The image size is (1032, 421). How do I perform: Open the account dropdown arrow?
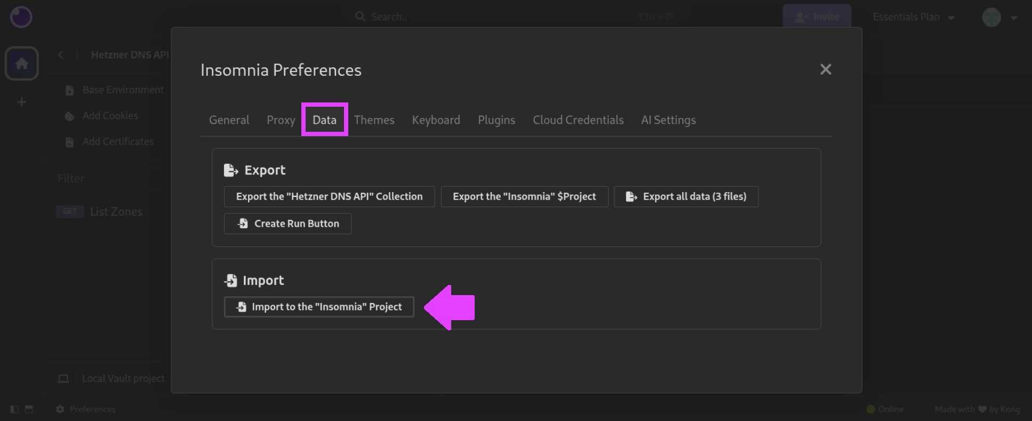(1014, 18)
